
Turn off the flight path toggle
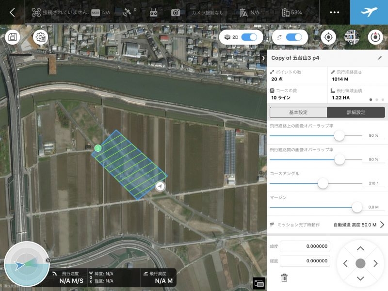point(294,36)
